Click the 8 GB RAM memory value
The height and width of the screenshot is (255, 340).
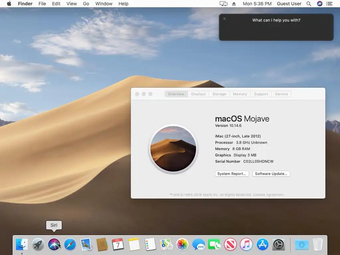click(241, 149)
